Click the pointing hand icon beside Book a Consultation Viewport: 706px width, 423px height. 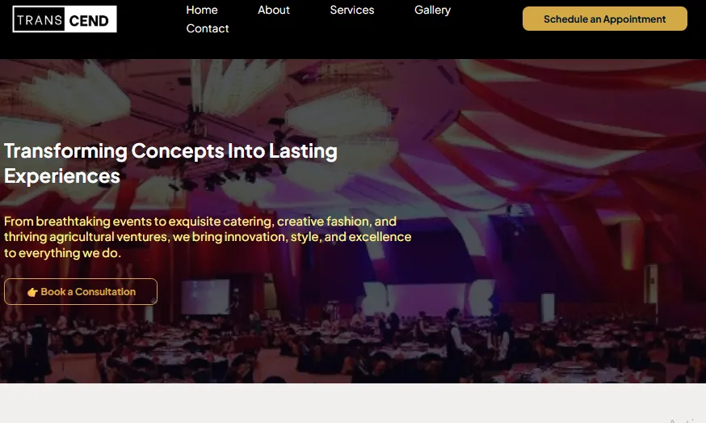[x=32, y=292]
